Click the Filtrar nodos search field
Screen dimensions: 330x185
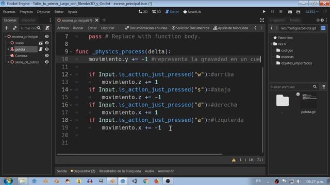pyautogui.click(x=30, y=28)
